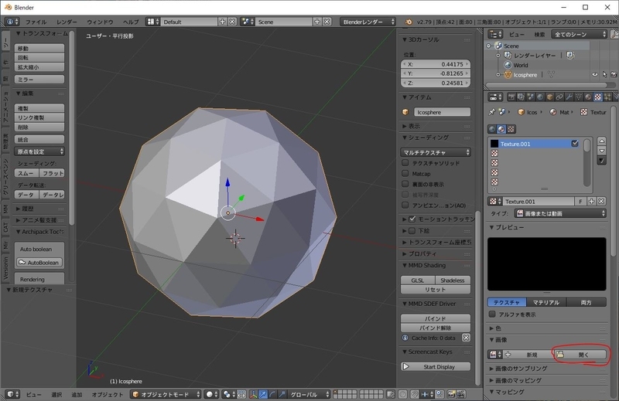This screenshot has width=619, height=401.
Task: Click the OpenGL render image icon
Action: [451, 394]
